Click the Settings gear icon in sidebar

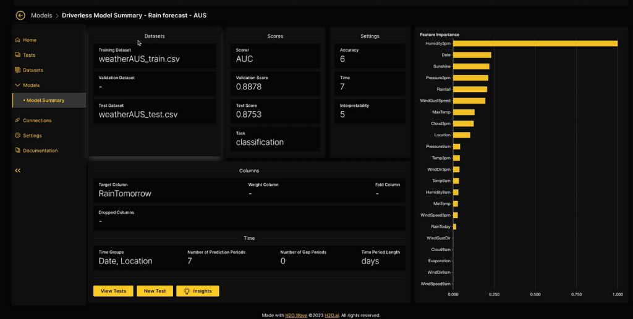click(17, 136)
